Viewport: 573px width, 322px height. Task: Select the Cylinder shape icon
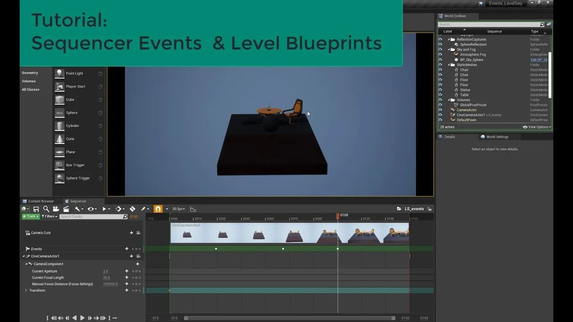click(60, 126)
